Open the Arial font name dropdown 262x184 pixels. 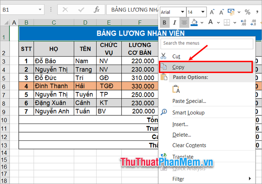(182, 12)
